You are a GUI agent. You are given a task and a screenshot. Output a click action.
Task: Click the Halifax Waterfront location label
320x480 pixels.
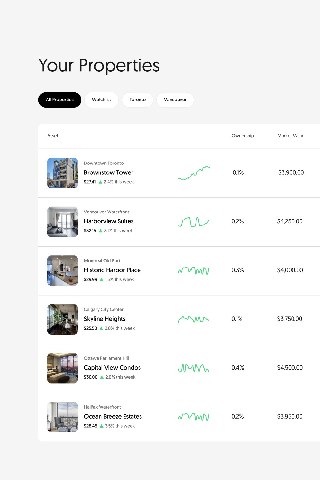pos(102,407)
